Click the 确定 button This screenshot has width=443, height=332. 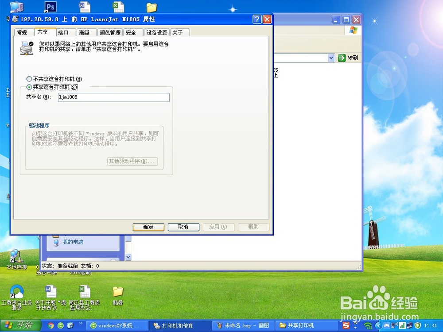[x=148, y=227]
